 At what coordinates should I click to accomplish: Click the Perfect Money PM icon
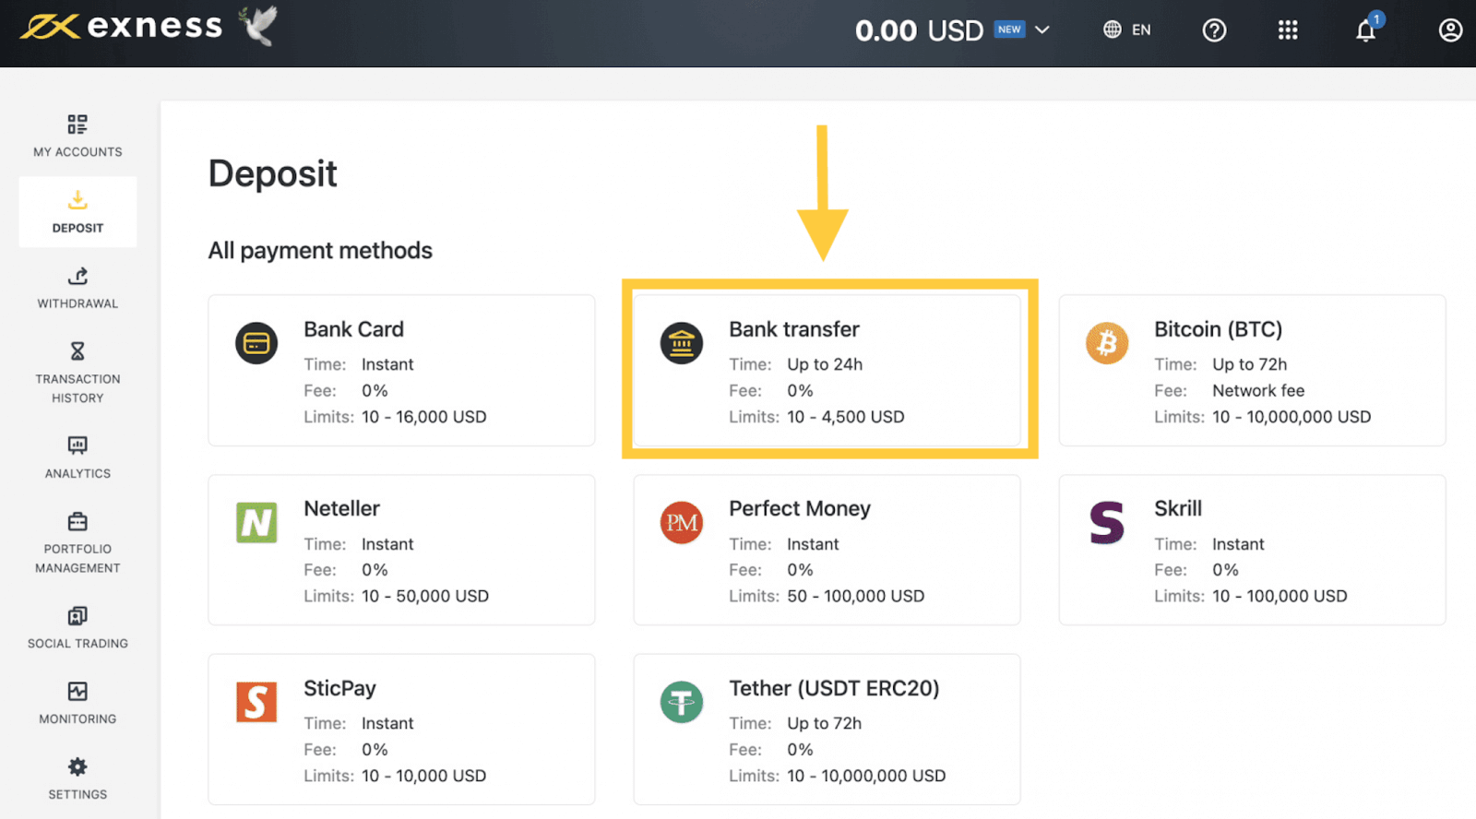click(x=682, y=523)
